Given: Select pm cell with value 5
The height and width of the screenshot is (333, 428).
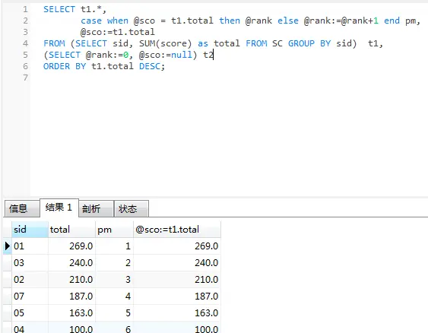Looking at the screenshot, I should pyautogui.click(x=114, y=312).
